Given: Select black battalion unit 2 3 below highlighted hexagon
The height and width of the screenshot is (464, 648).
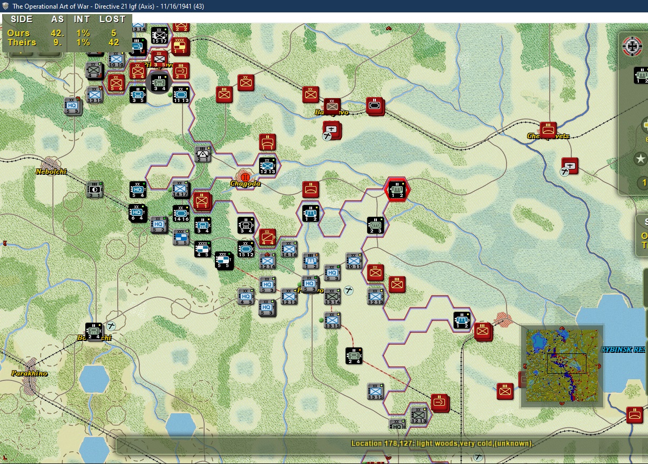Looking at the screenshot, I should click(375, 225).
